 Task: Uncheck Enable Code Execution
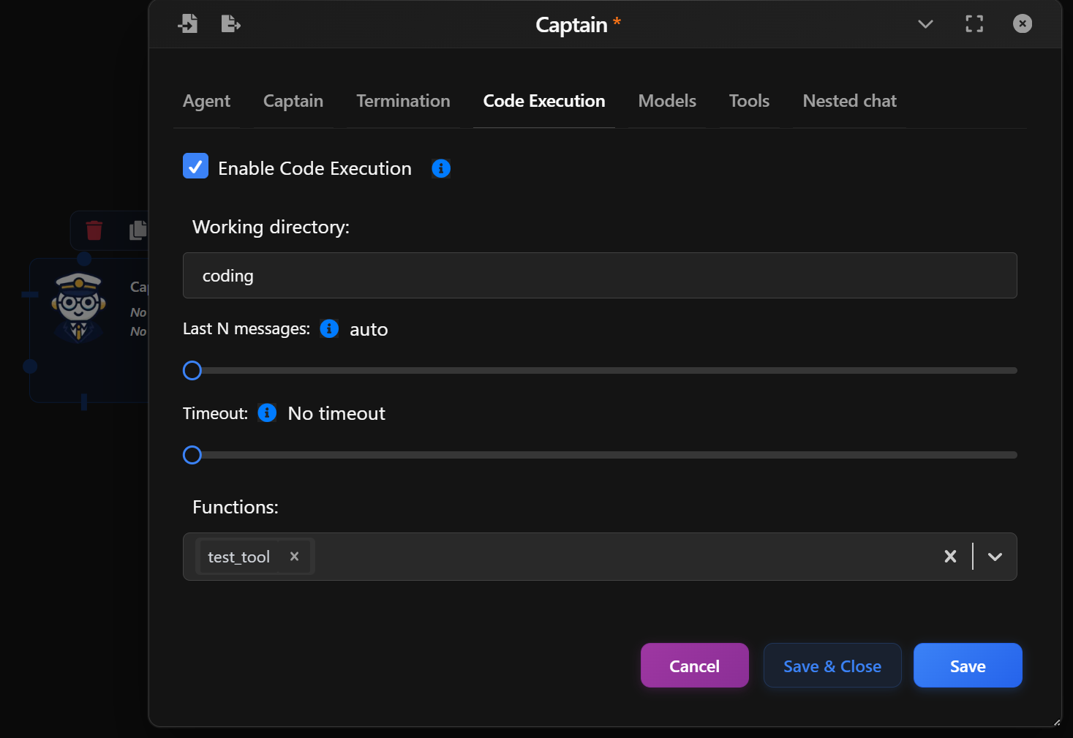pyautogui.click(x=195, y=166)
